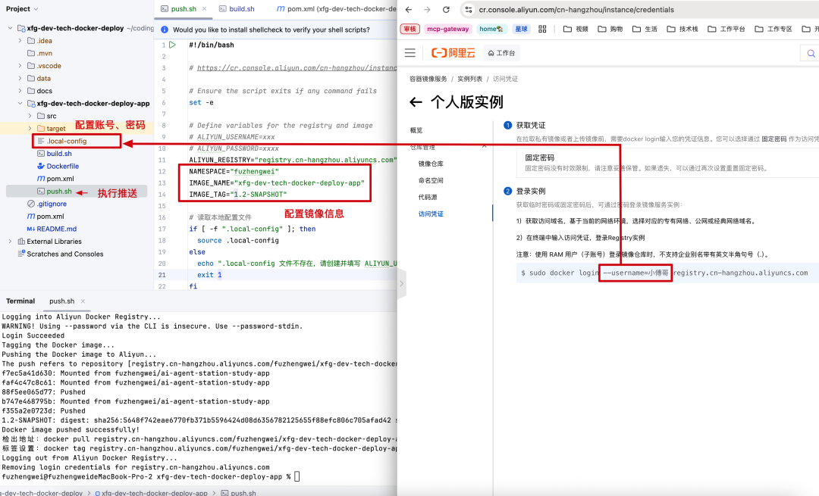Open the 星球 bookmark

pos(521,29)
